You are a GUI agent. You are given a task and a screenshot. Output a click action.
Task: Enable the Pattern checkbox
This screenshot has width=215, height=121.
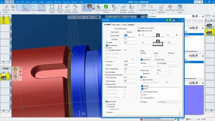pyautogui.click(x=141, y=102)
